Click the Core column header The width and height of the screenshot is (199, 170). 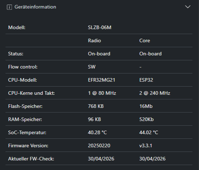(x=144, y=40)
